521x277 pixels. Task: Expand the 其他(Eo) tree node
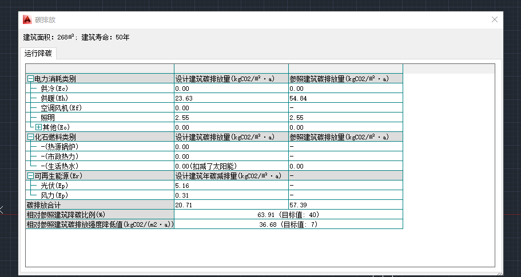tap(38, 127)
